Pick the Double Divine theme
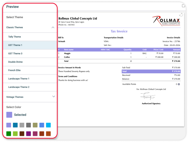188x142 pixels. 15,62
